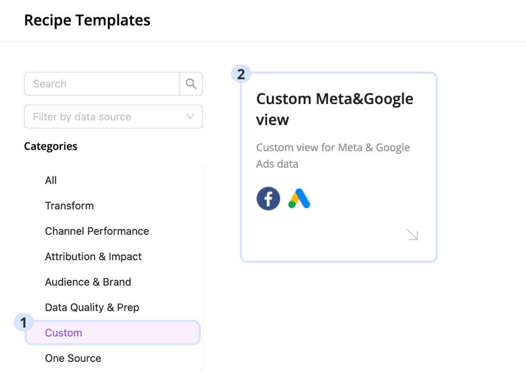Click step marker badge number 1

24,323
